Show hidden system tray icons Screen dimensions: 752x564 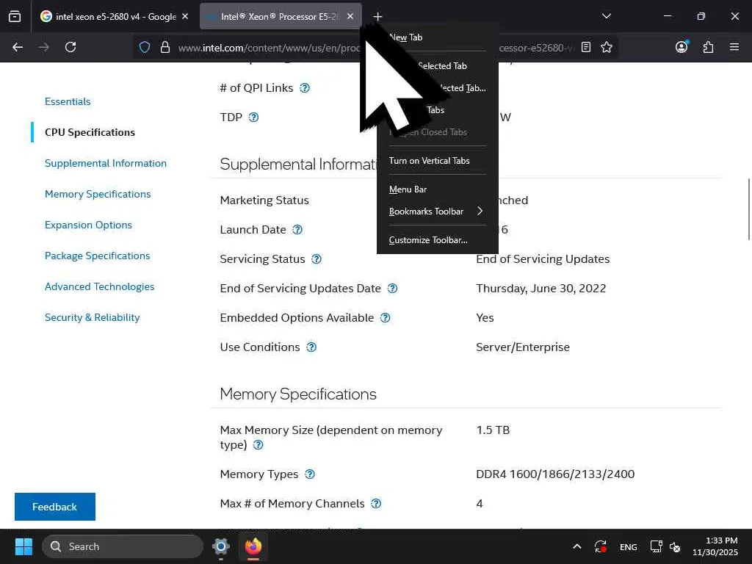click(x=577, y=546)
